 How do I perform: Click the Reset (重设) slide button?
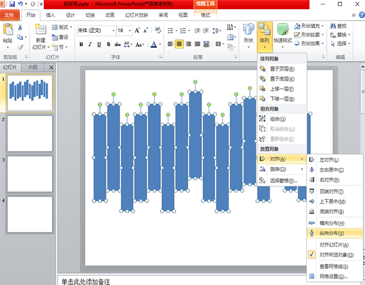(x=60, y=37)
